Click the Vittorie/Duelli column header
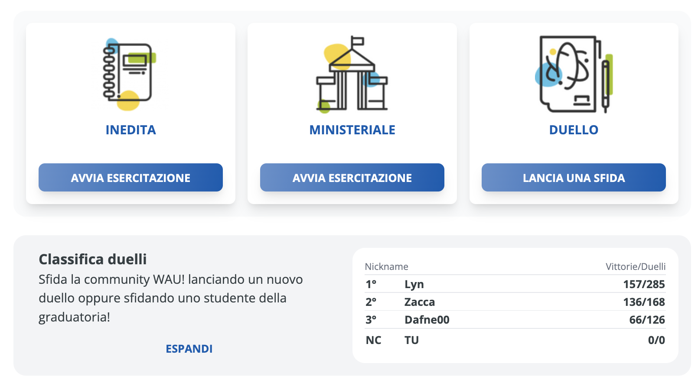The width and height of the screenshot is (698, 383). [x=635, y=266]
